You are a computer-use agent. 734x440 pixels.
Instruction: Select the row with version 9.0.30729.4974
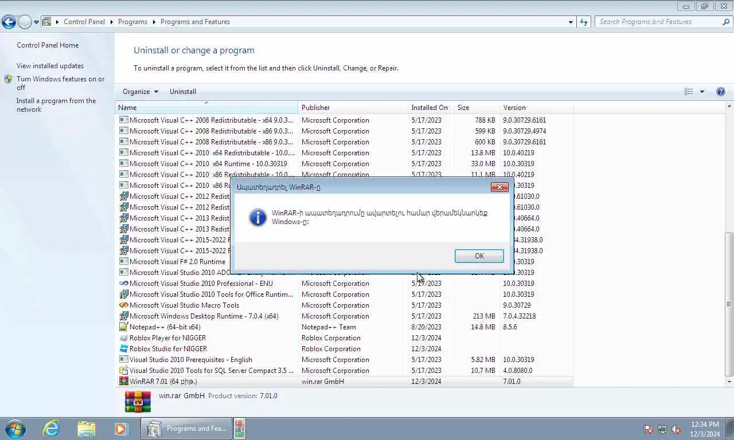click(x=344, y=131)
